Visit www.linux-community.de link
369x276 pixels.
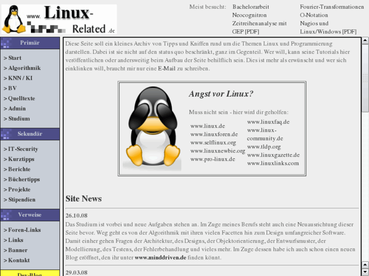[265, 134]
